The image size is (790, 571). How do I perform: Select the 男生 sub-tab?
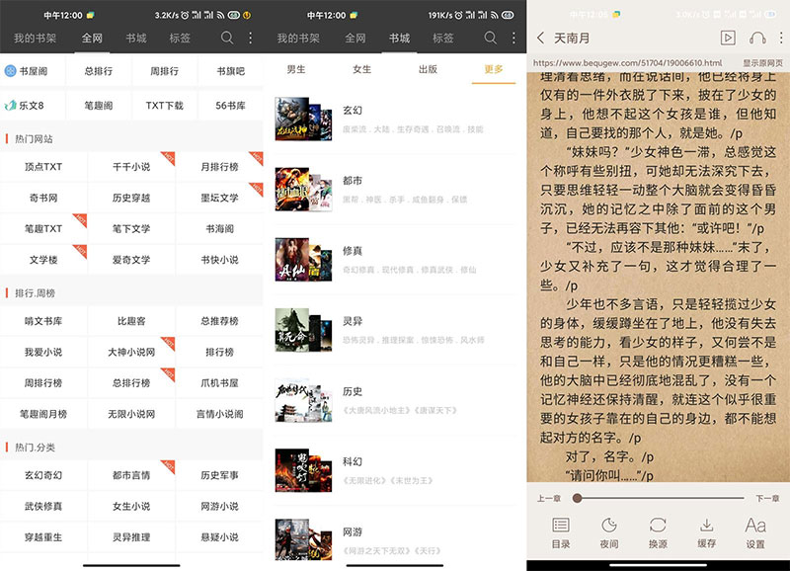[x=296, y=69]
